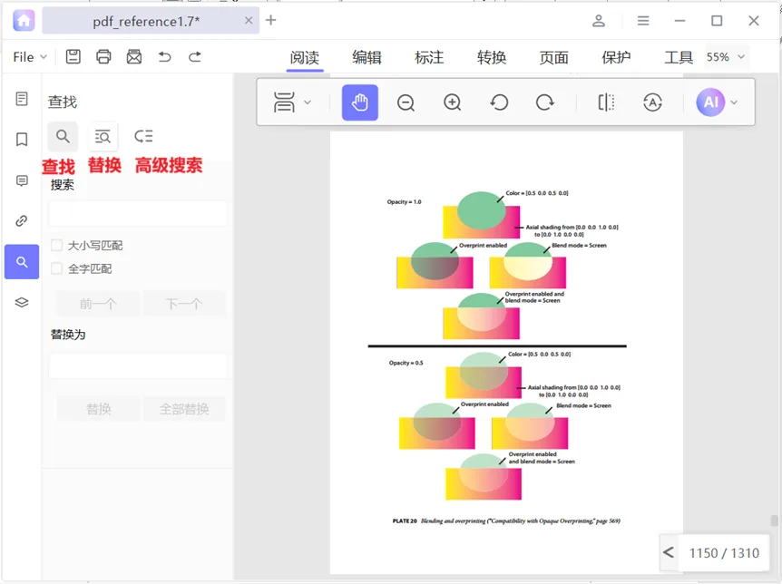Open the links/attachments sidebar panel
This screenshot has height=584, width=782.
tap(22, 220)
